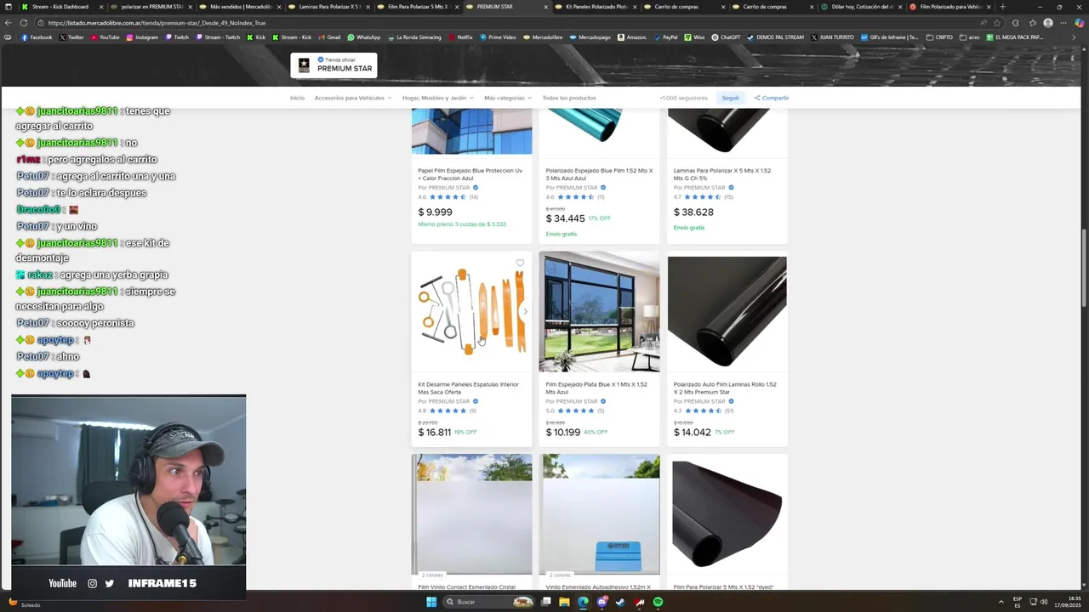Open the WhatsApp bookmark
Screen dimensions: 1089x612
(363, 37)
